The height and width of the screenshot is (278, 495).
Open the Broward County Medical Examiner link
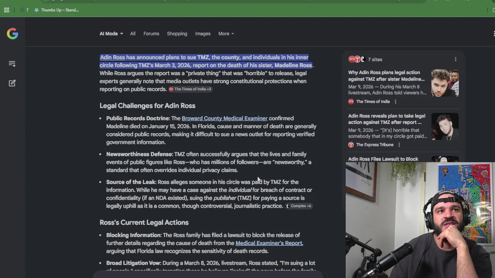[225, 118]
